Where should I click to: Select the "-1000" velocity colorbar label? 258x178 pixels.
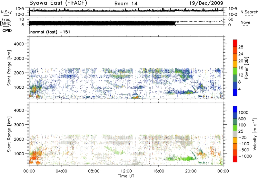(x=245, y=156)
